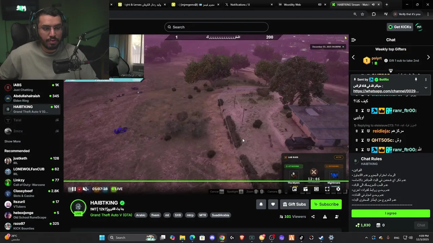This screenshot has height=243, width=433.
Task: Bookmark page with star icon
Action: point(362,14)
